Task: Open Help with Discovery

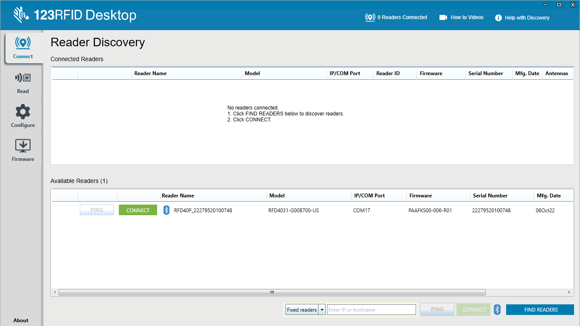Action: (x=522, y=18)
